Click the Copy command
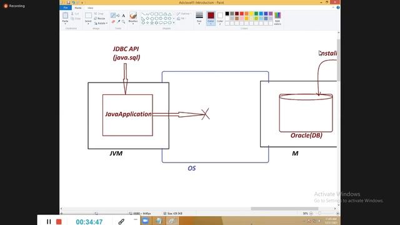400x225 pixels. pyautogui.click(x=76, y=19)
